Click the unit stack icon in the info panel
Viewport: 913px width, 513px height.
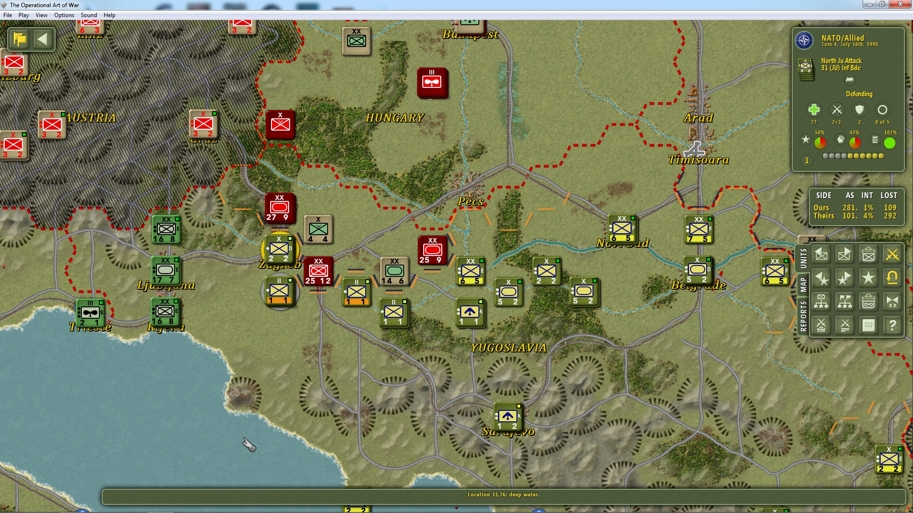806,68
